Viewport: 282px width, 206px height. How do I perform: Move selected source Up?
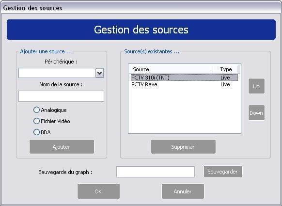[x=256, y=86]
